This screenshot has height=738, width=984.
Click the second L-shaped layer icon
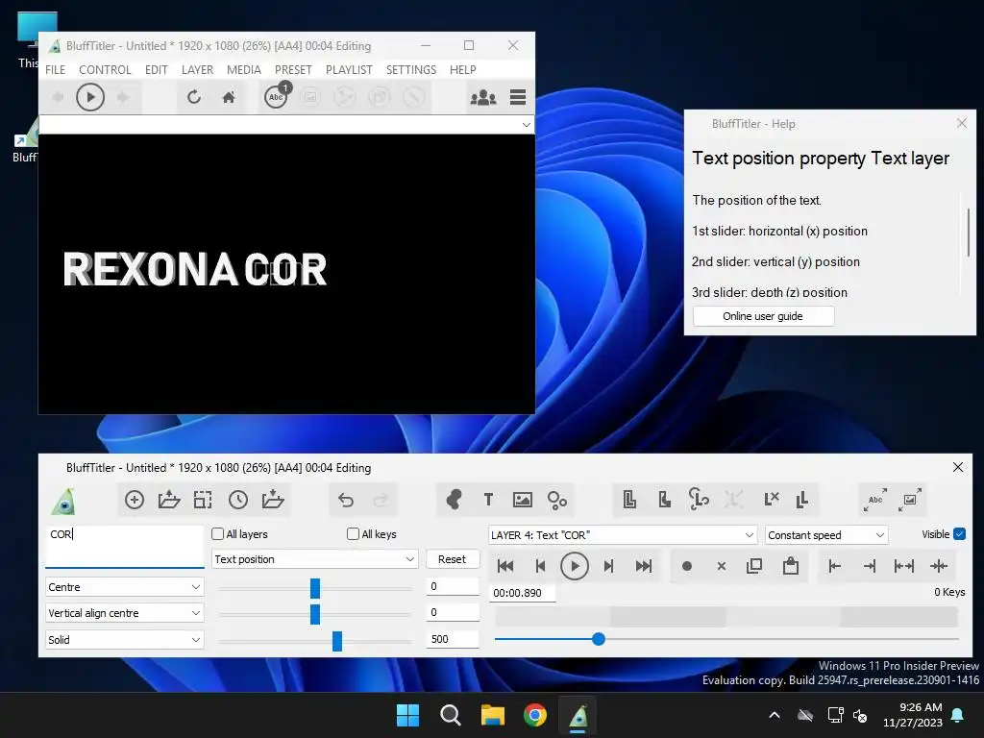[x=665, y=500]
